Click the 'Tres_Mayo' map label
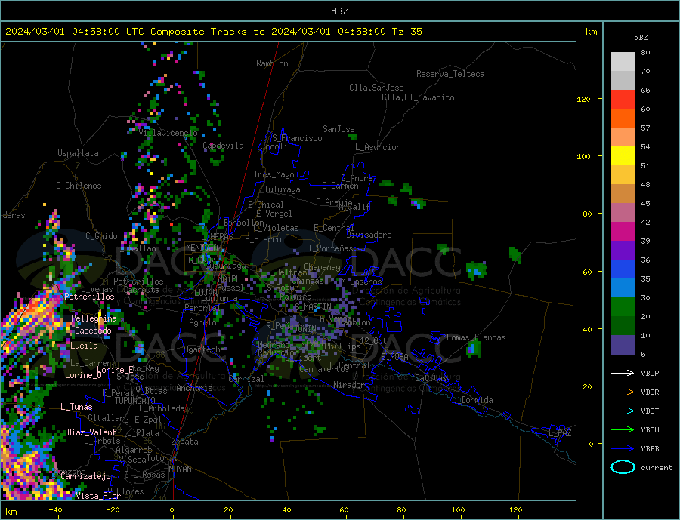The width and height of the screenshot is (680, 520). 274,174
